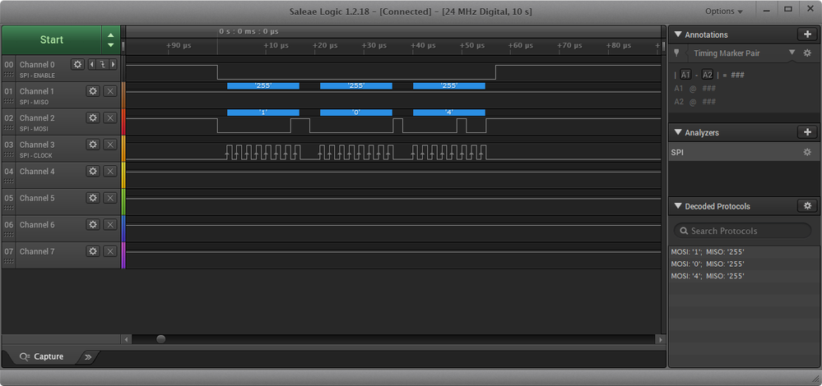
Task: Click the horizontal scrollbar thumb
Action: coord(161,339)
